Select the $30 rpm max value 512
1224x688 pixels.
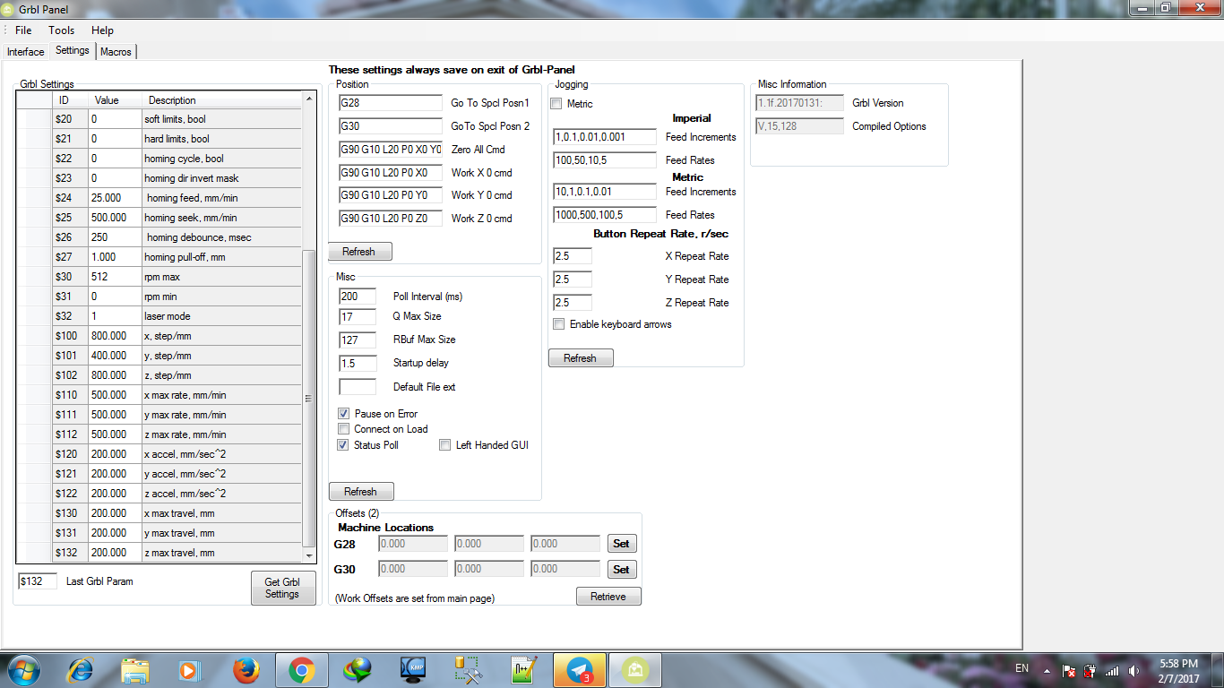pyautogui.click(x=114, y=277)
